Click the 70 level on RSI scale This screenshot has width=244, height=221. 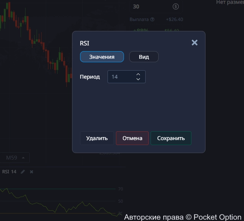point(120,189)
